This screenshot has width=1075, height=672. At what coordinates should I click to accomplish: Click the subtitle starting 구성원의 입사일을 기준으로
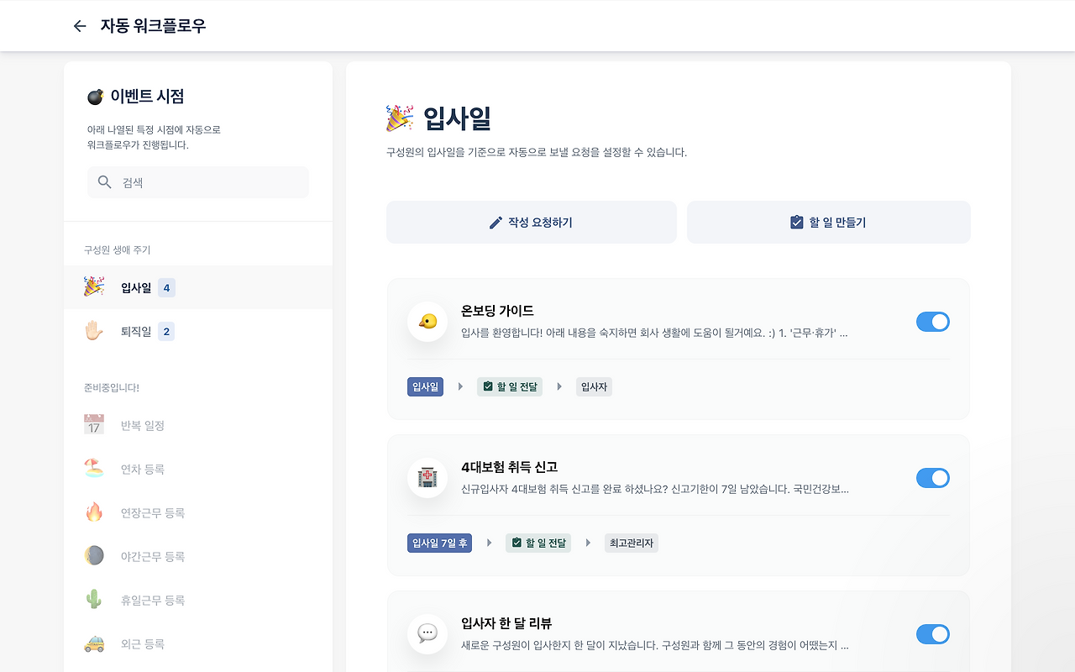(537, 153)
